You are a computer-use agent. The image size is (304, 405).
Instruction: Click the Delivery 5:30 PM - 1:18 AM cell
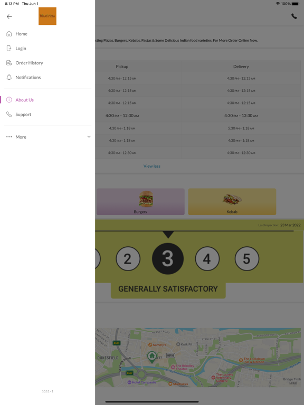pyautogui.click(x=241, y=128)
